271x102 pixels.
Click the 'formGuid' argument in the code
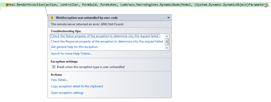pyautogui.click(x=89, y=5)
